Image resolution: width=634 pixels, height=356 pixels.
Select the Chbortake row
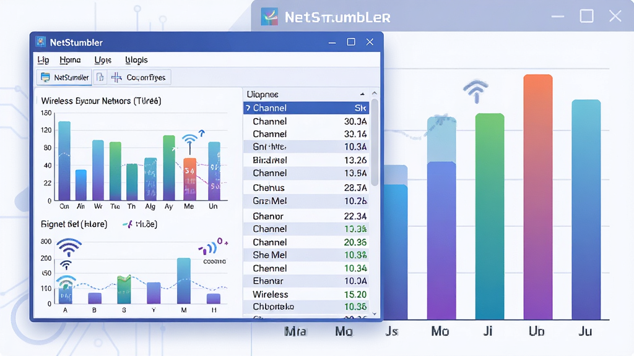306,307
